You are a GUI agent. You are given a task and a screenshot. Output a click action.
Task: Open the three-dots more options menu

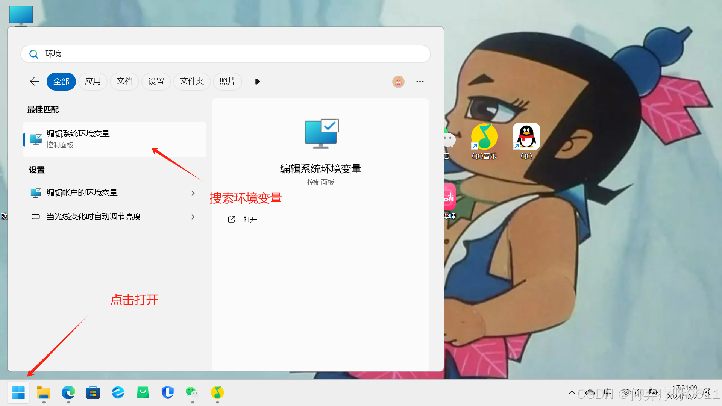(x=420, y=82)
